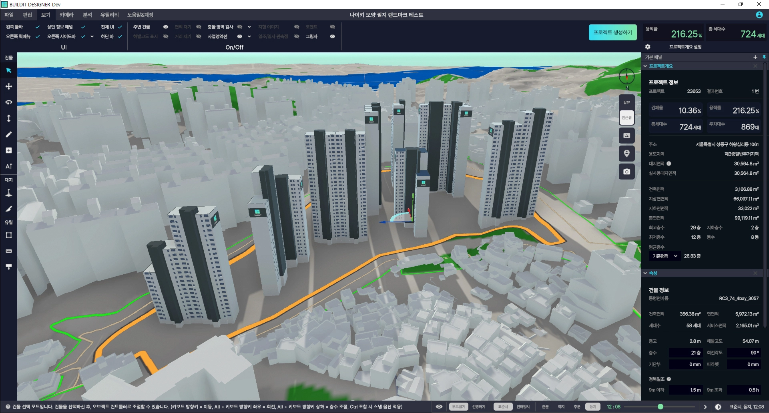
Task: Click the map location pin icon
Action: [x=626, y=154]
